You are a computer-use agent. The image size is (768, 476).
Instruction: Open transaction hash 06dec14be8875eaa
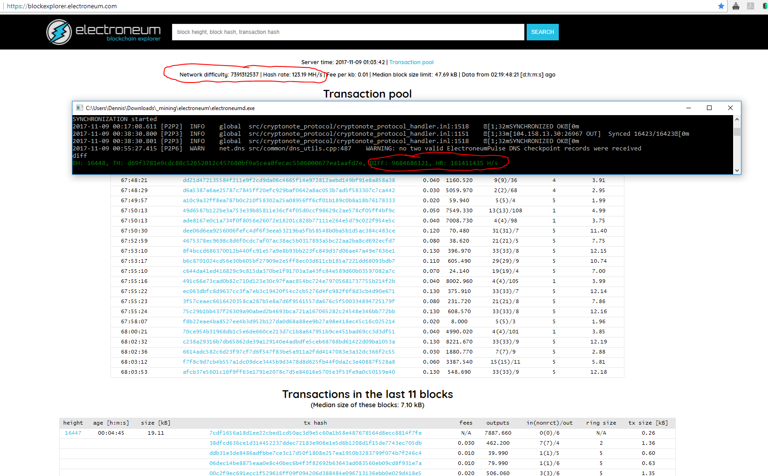pyautogui.click(x=316, y=463)
